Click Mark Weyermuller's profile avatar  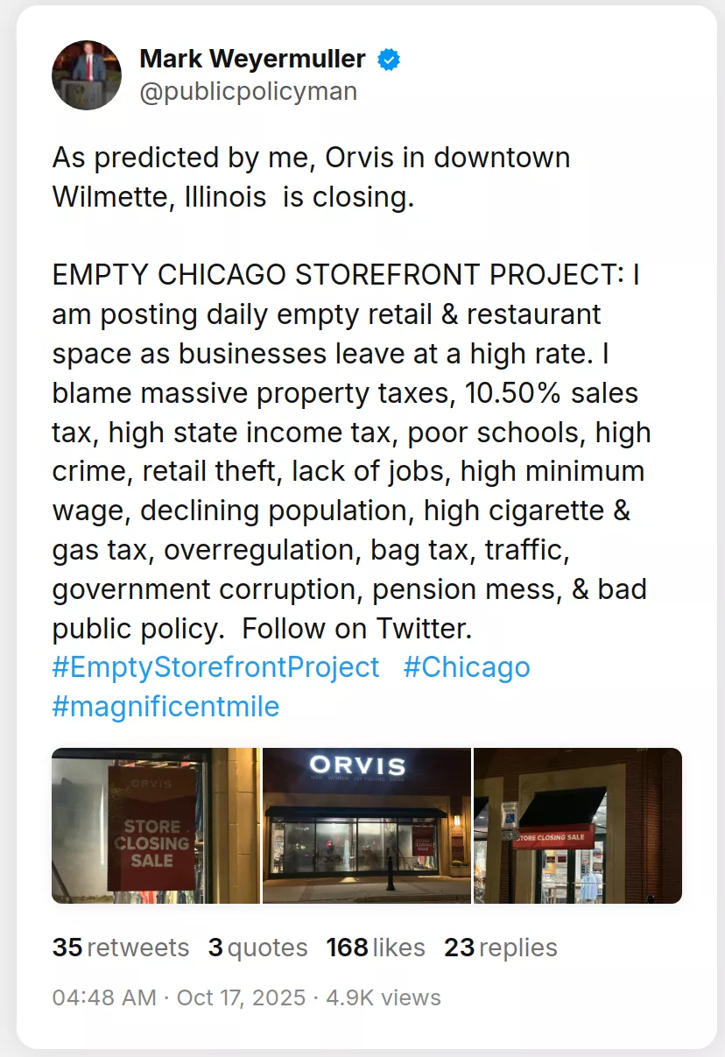[x=87, y=75]
